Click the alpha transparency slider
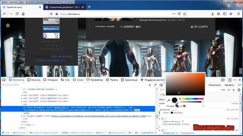243x136 pixels. point(191,102)
